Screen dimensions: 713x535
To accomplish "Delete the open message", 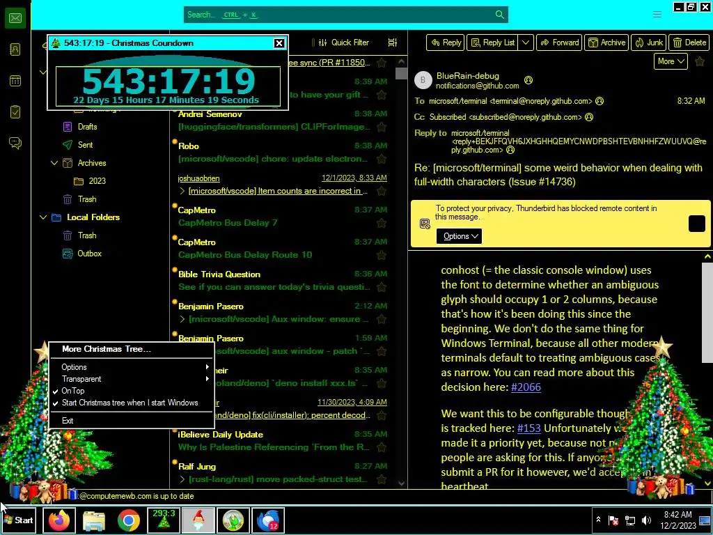I will 689,42.
